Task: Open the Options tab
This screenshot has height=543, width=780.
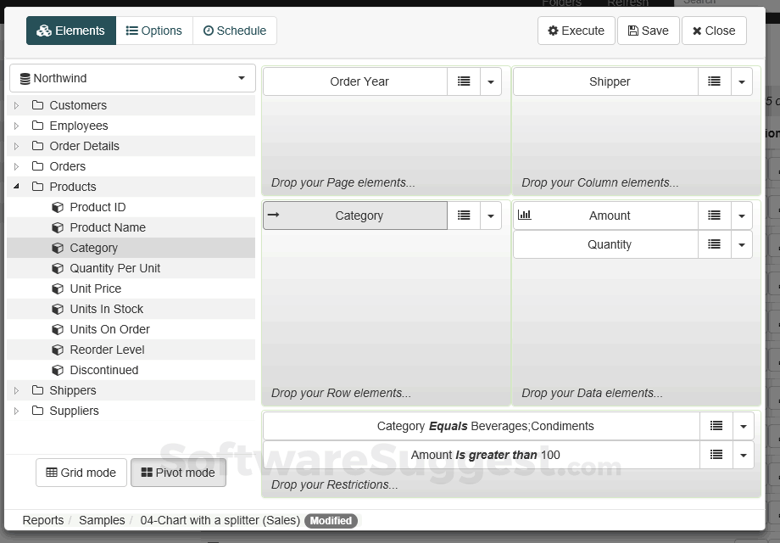Action: (153, 31)
